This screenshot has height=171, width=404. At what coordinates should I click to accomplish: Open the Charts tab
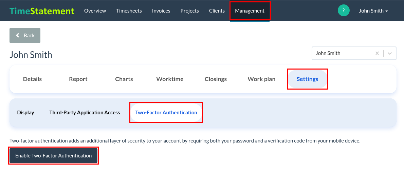point(124,79)
